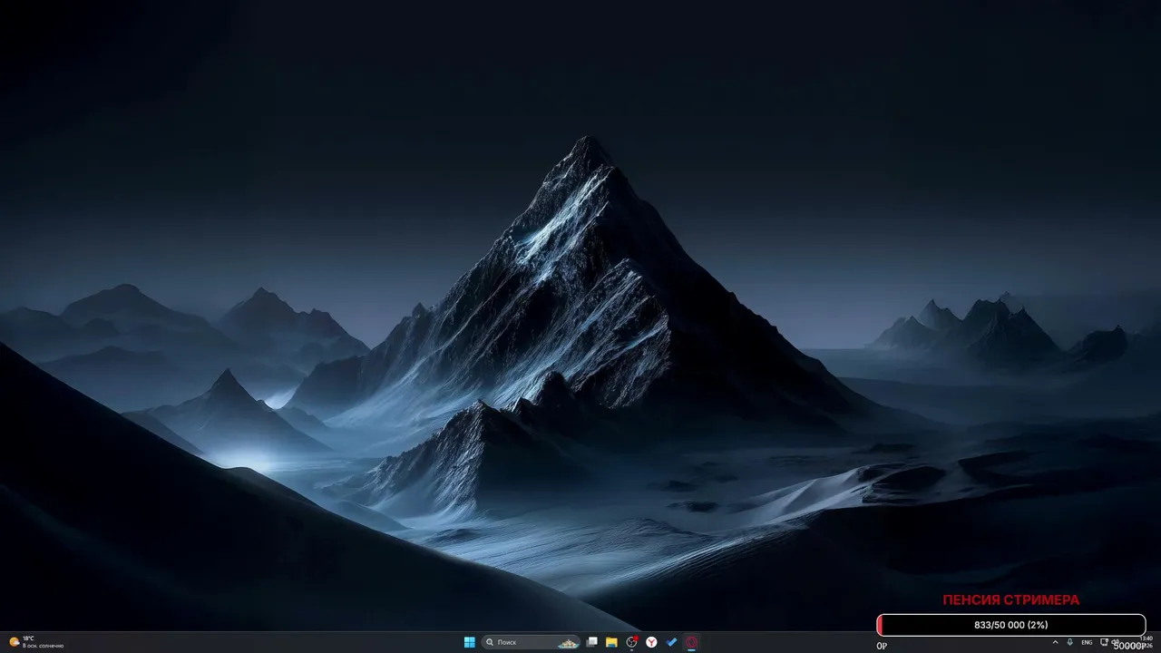Click the taskbar search box labeled Поиск
Image resolution: width=1161 pixels, height=653 pixels.
(532, 642)
